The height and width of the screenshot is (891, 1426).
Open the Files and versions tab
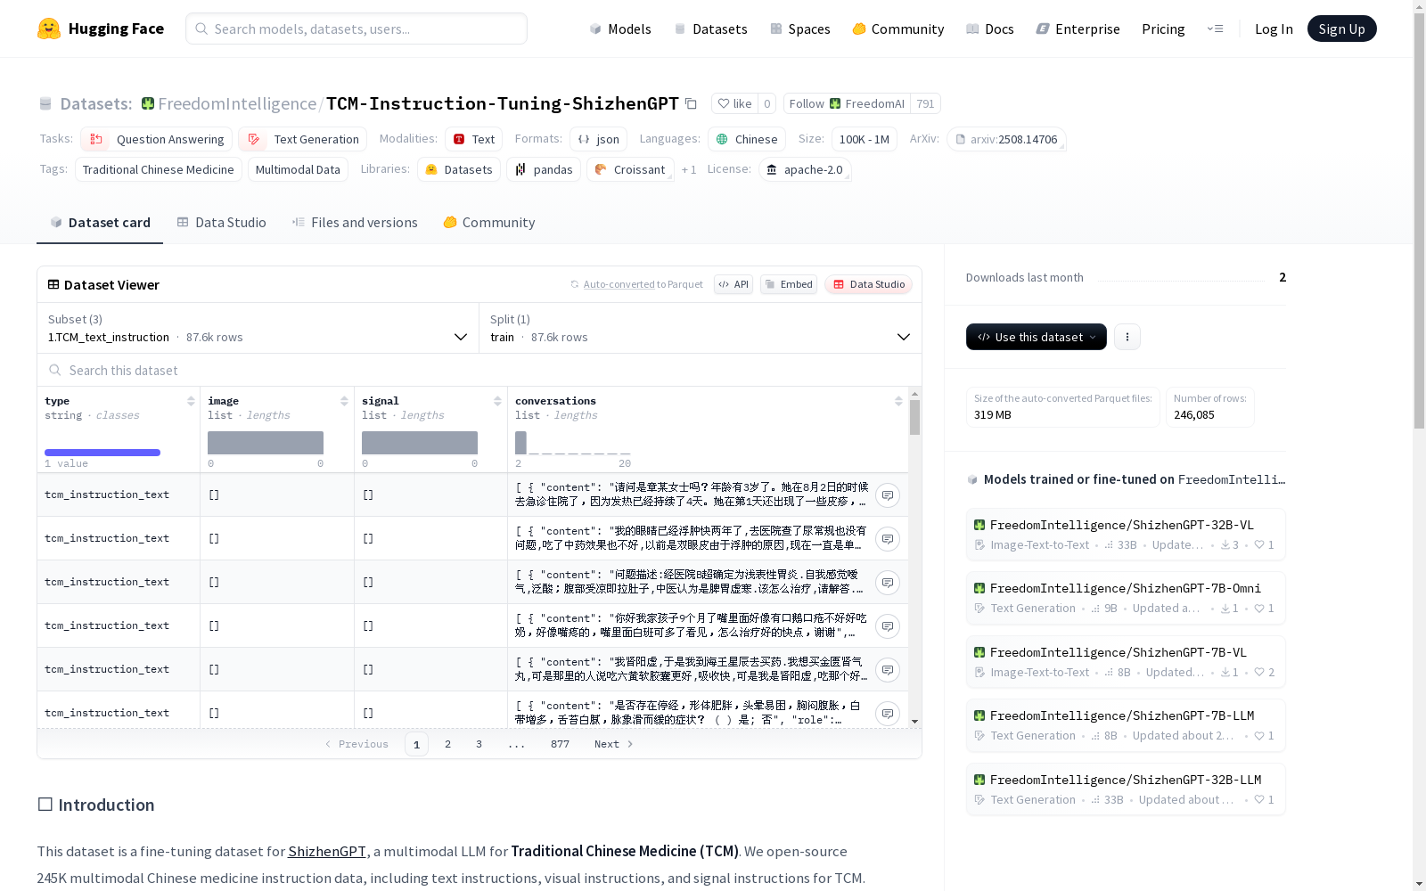tap(355, 223)
